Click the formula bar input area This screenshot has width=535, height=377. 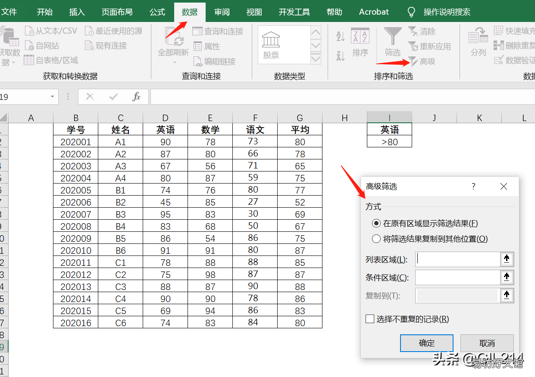[x=343, y=97]
